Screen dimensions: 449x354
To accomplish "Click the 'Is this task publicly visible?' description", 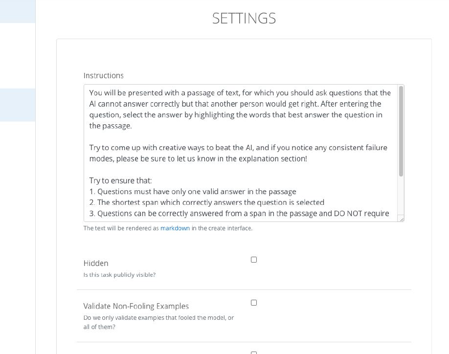I will [x=119, y=275].
